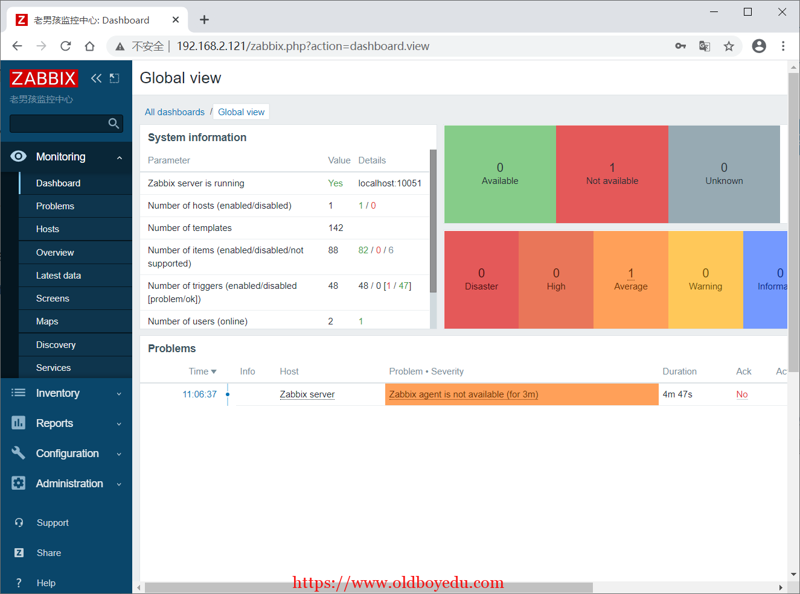Click the High severity tile

[556, 280]
